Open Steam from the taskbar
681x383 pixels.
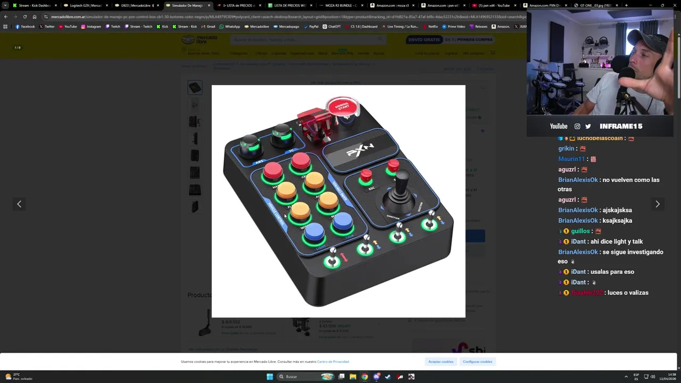388,377
